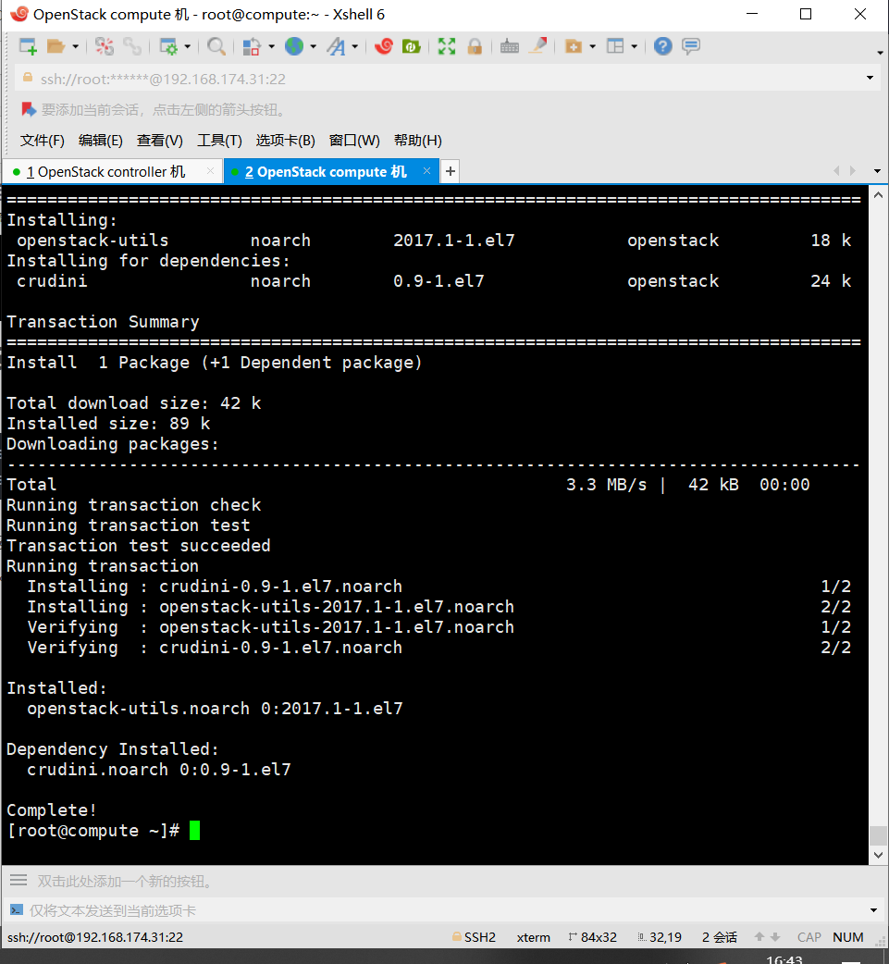Click the compose bar speech bubble icon
The width and height of the screenshot is (889, 964).
[691, 46]
